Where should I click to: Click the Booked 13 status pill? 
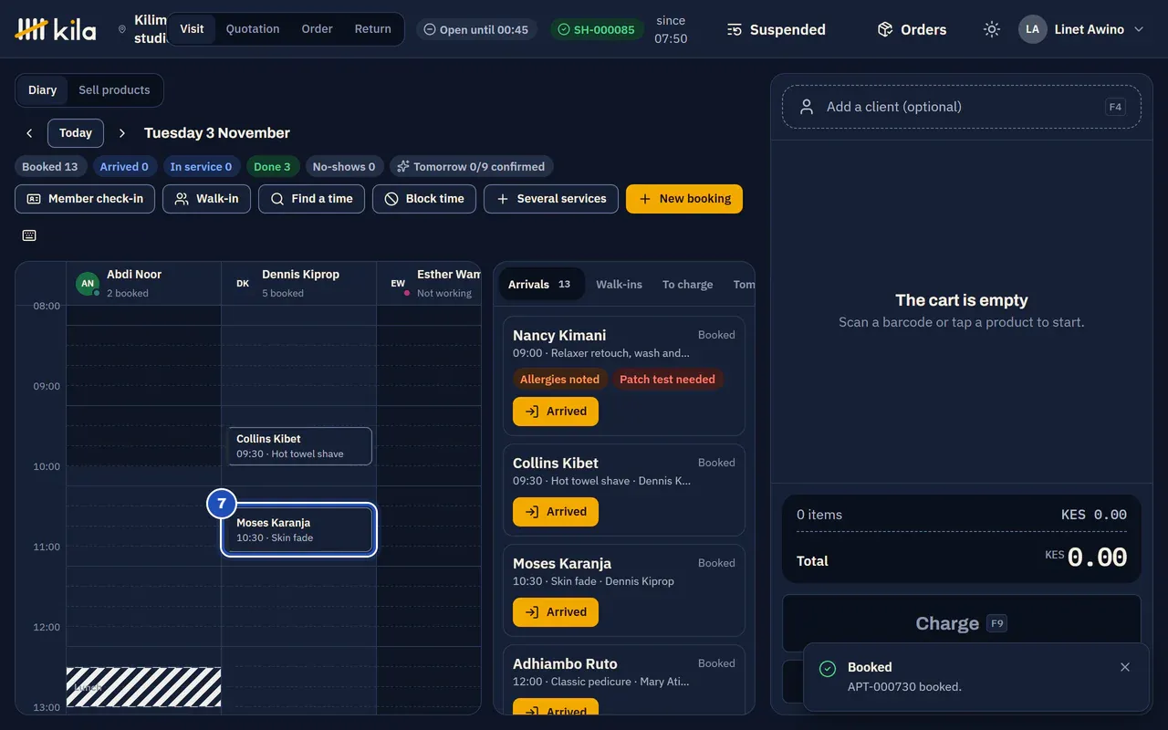pos(50,167)
